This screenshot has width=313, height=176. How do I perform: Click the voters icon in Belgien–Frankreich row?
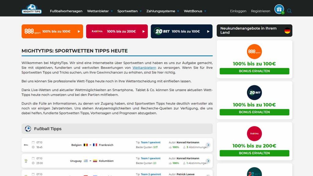pyautogui.click(x=184, y=147)
